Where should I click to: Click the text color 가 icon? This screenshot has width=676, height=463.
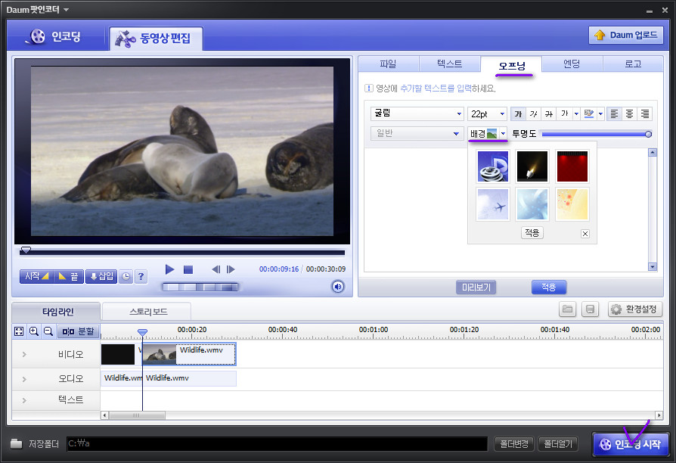(564, 114)
